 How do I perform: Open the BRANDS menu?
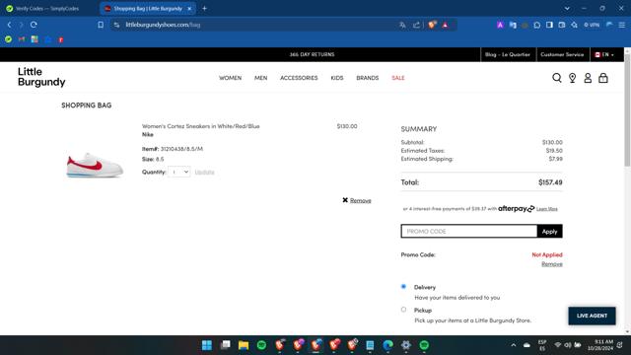[x=368, y=78]
